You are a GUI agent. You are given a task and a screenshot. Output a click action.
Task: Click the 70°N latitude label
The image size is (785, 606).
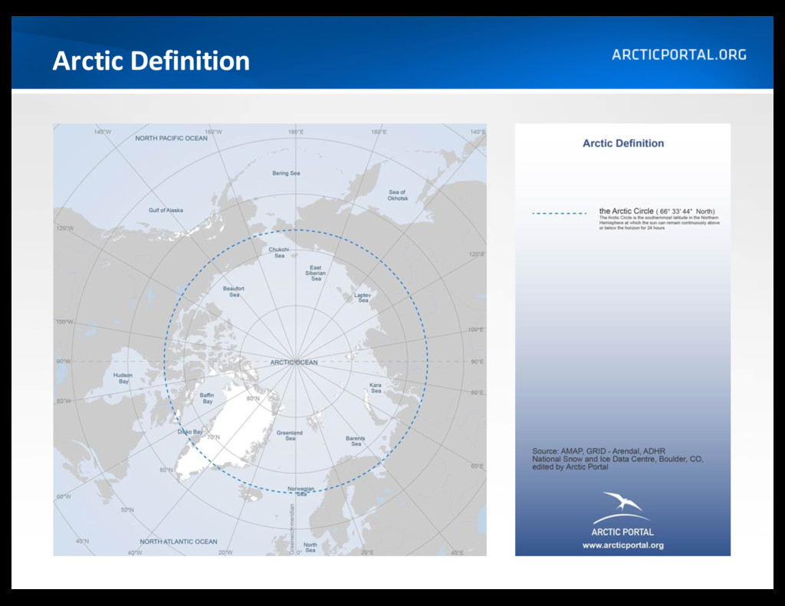(213, 437)
